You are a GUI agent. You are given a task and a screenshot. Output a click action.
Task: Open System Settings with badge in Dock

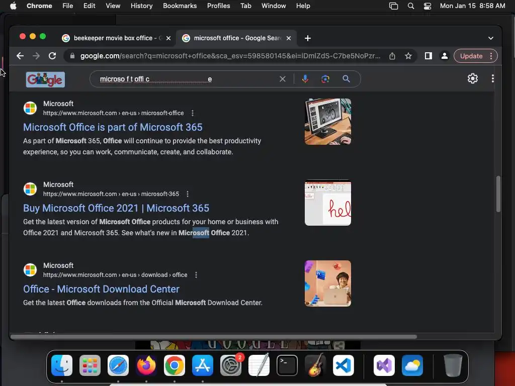tap(231, 365)
